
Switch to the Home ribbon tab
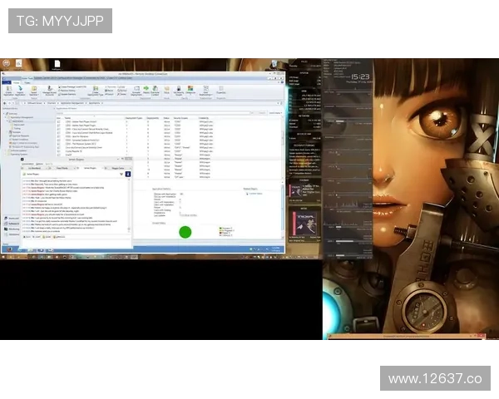click(17, 82)
